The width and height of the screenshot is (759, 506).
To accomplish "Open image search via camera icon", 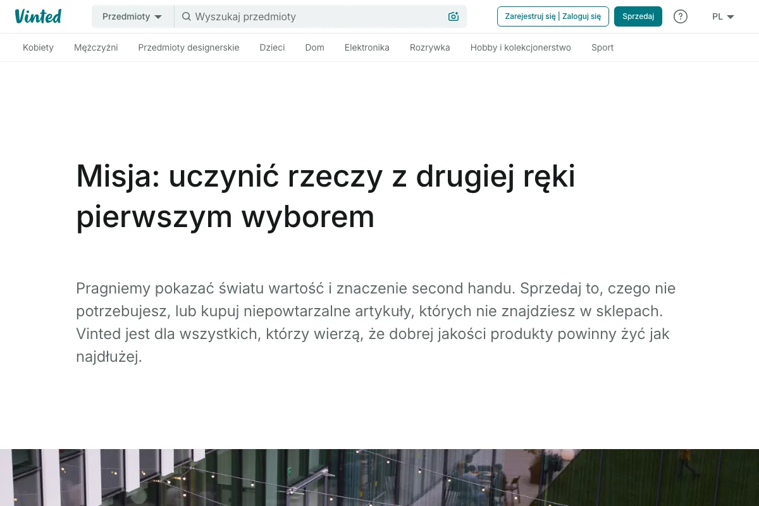I will tap(454, 16).
